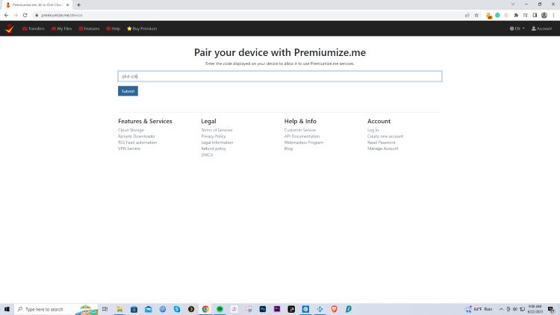Share this page icon in address bar

[x=467, y=15]
